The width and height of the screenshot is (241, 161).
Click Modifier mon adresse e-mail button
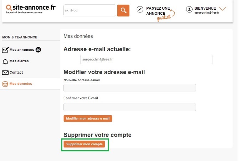(88, 118)
